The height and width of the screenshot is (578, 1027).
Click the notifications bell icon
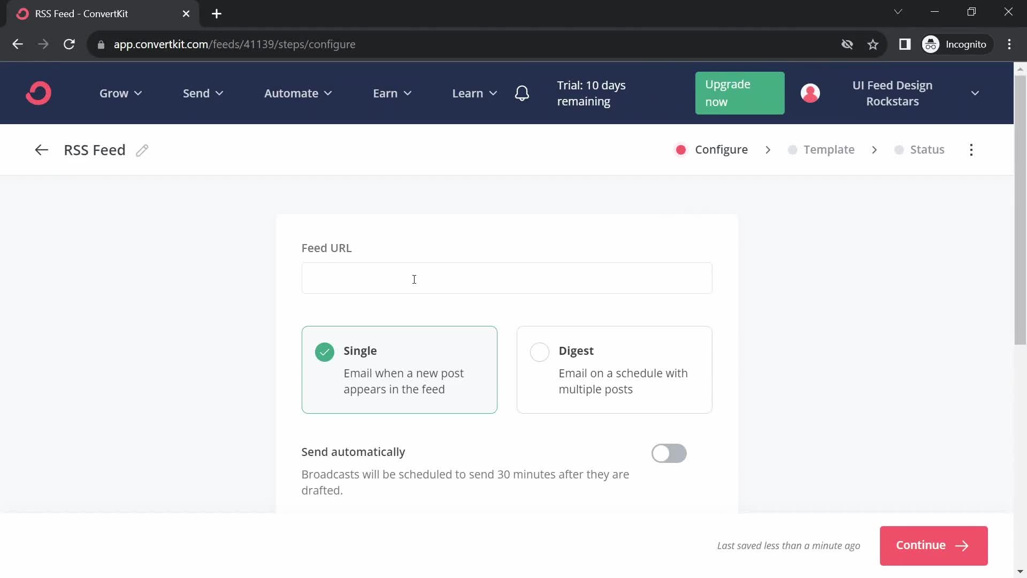(523, 93)
